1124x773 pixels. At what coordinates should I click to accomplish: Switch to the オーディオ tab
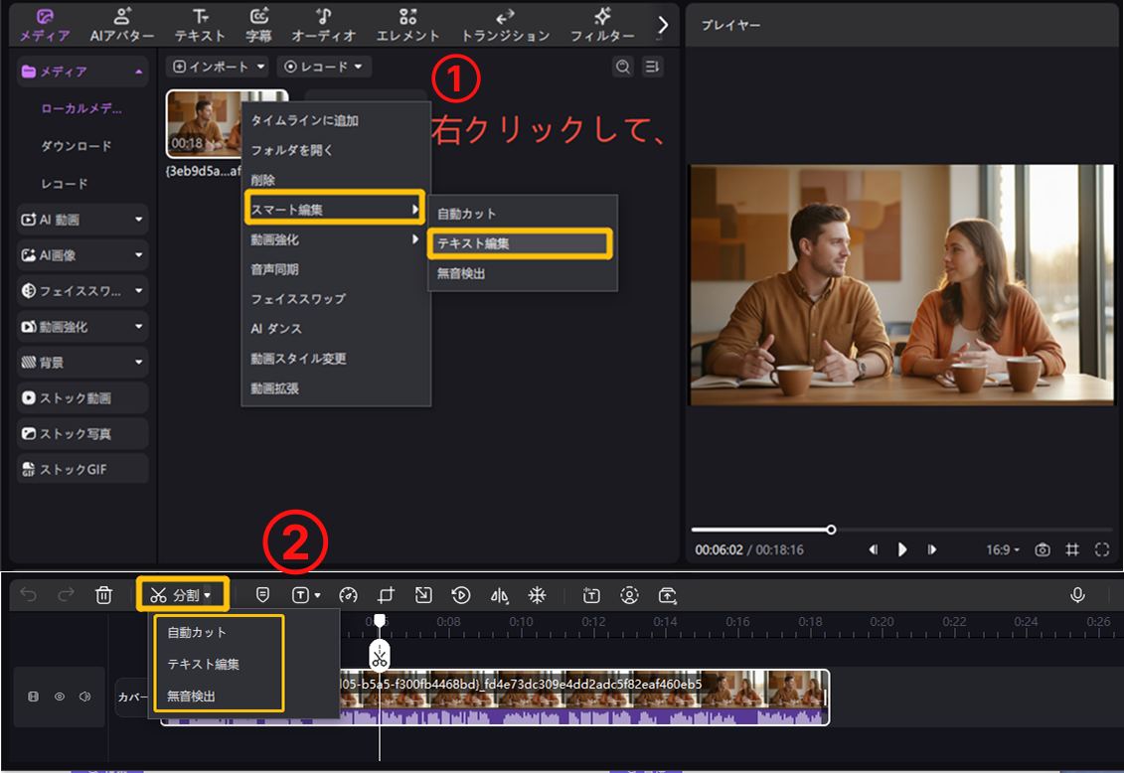coord(323,25)
